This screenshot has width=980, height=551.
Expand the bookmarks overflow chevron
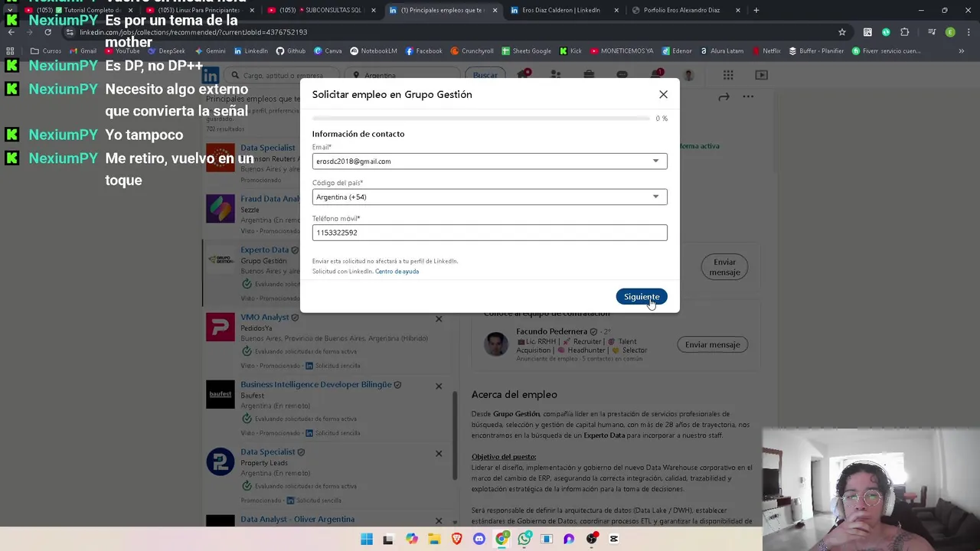pos(961,51)
